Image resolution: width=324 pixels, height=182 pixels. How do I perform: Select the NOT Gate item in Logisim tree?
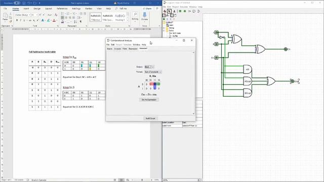pos(175,33)
